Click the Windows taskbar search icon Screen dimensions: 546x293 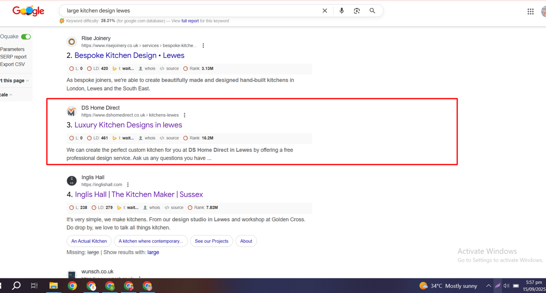16,286
